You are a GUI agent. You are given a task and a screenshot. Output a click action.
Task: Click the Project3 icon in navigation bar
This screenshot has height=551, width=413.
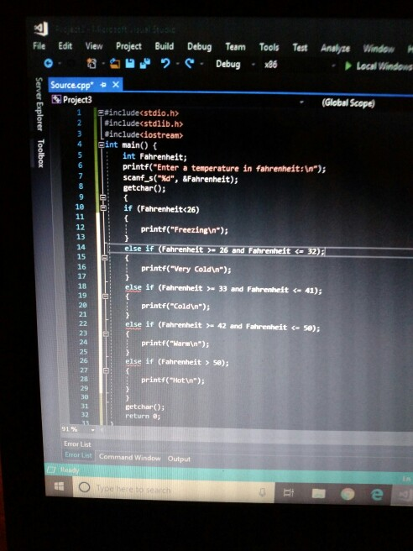click(56, 99)
